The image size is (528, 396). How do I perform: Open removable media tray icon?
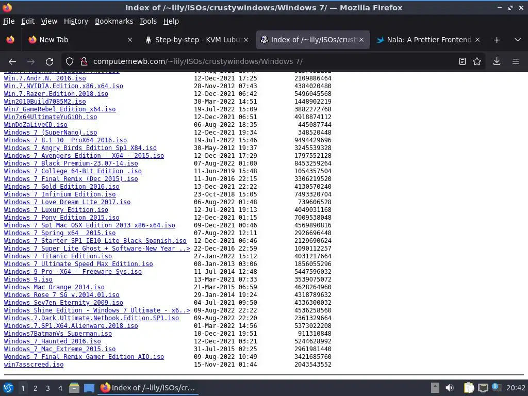[435, 388]
